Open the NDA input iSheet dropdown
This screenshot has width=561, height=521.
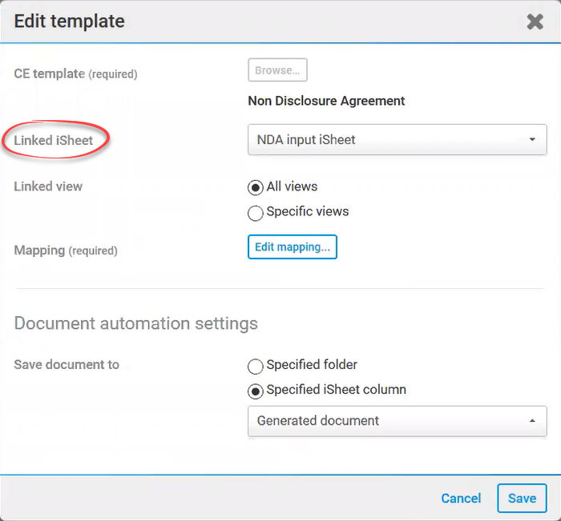(x=397, y=139)
